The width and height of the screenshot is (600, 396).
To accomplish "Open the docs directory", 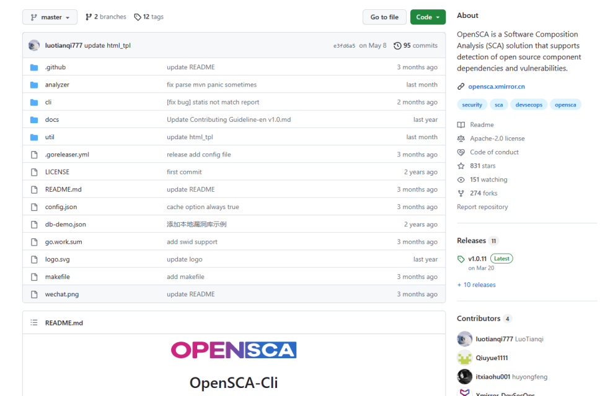I will click(52, 119).
